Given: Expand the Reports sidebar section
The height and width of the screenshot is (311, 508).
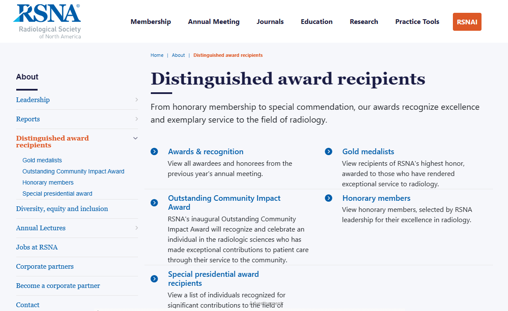Looking at the screenshot, I should pos(136,119).
